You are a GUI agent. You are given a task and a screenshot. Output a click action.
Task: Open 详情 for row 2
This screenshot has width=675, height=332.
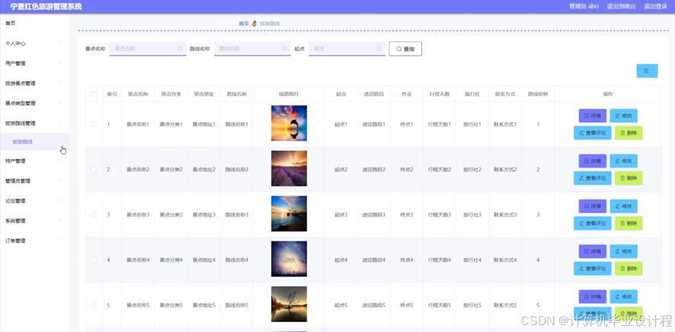593,161
